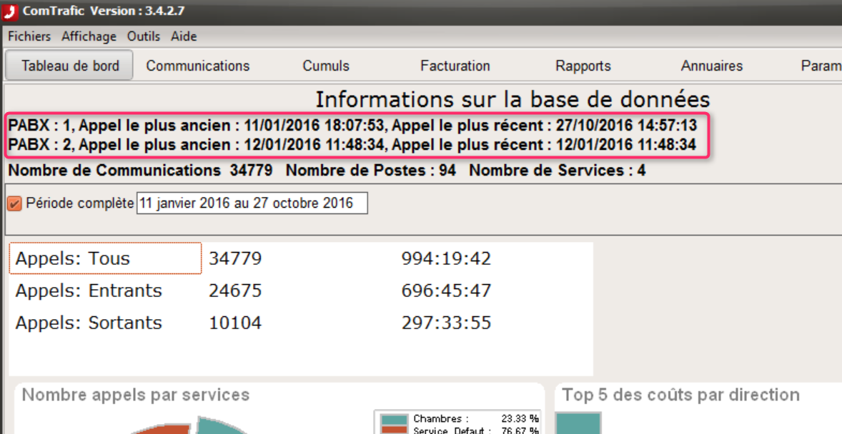Click the ComTrafic phone icon in title bar

[10, 11]
